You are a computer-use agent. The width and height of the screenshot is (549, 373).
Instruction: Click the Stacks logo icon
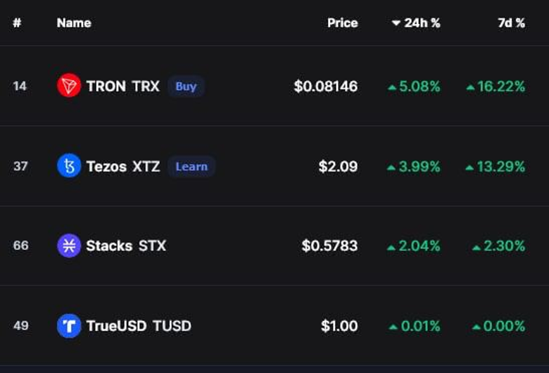coord(69,246)
